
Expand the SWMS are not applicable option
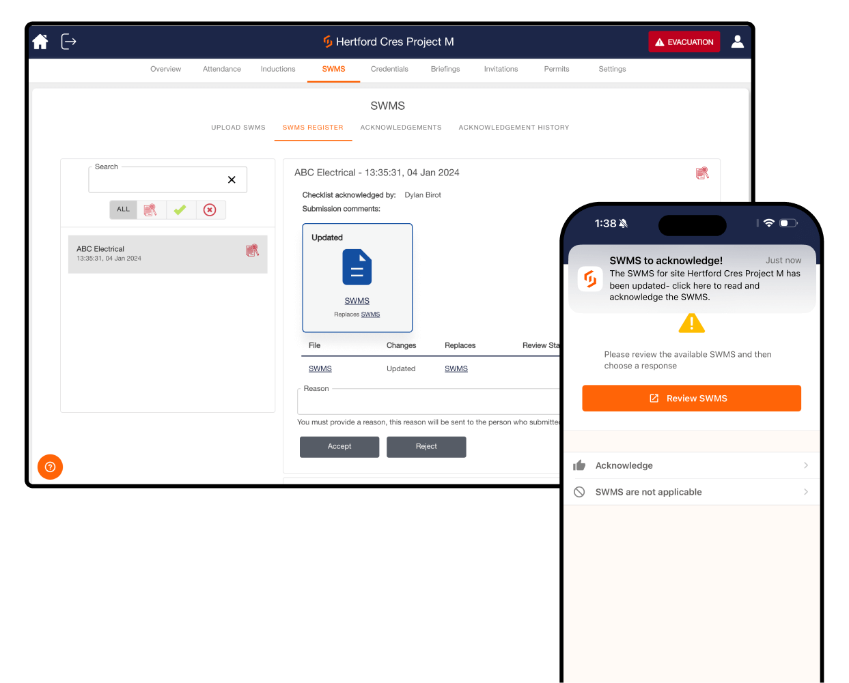coord(807,491)
